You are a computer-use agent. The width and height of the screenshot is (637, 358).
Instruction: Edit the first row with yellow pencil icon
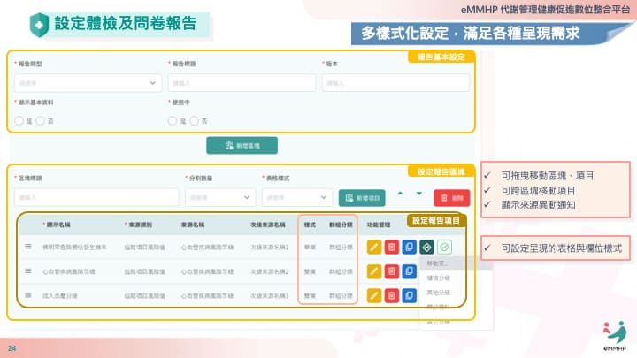pyautogui.click(x=373, y=247)
